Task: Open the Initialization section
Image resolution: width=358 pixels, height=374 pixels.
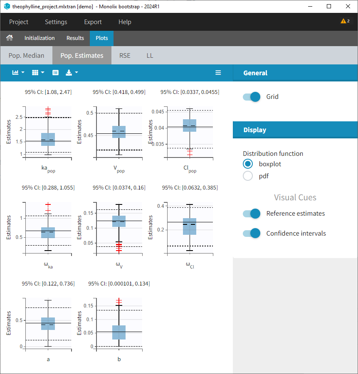Action: click(x=40, y=38)
